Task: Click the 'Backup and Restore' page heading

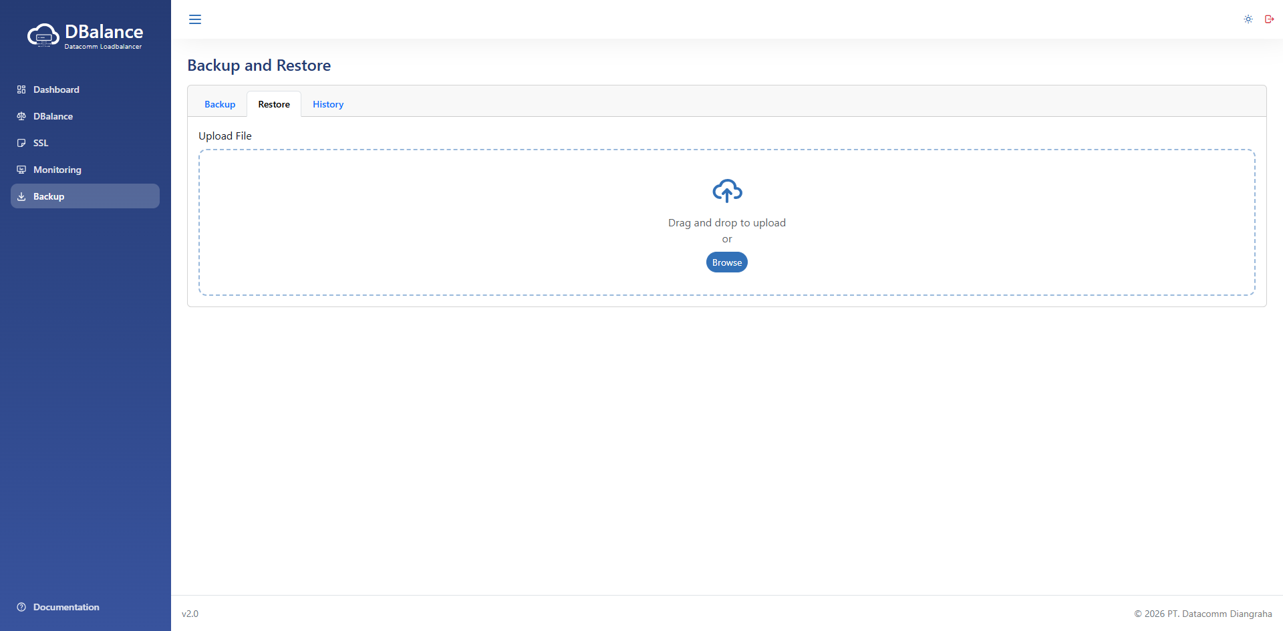Action: tap(259, 65)
